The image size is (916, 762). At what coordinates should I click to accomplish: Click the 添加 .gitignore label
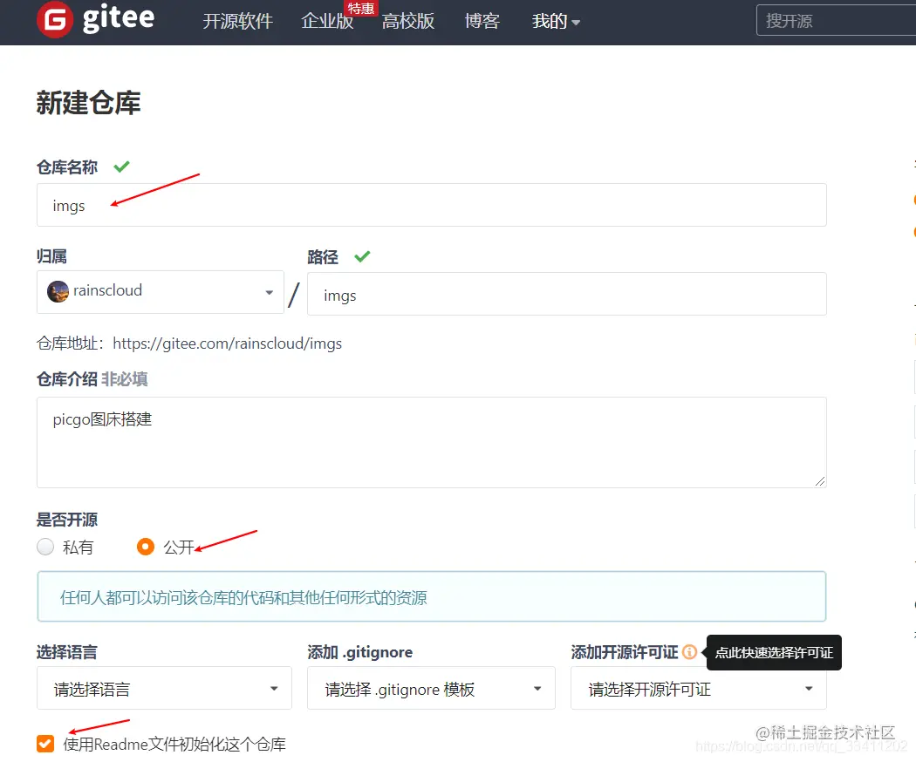359,651
